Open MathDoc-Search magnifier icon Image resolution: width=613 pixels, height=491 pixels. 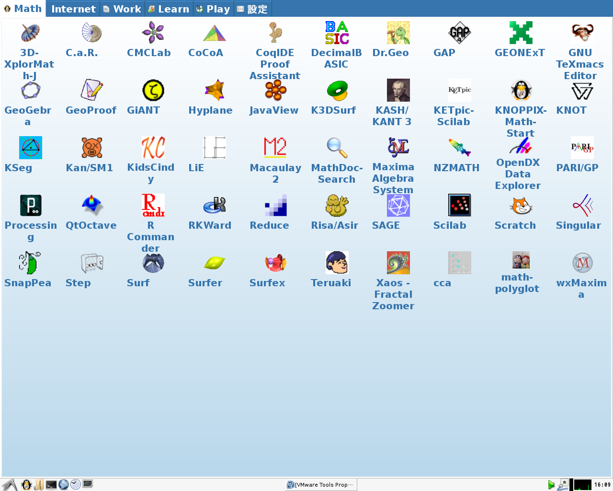pyautogui.click(x=337, y=148)
